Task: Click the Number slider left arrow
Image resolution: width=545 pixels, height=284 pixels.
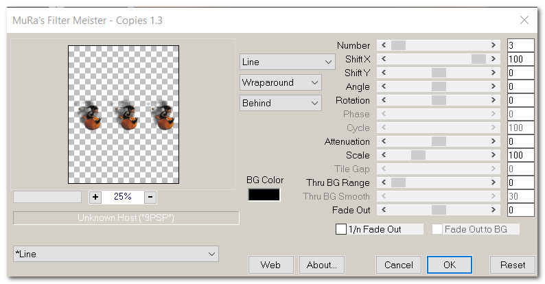Action: [x=383, y=45]
